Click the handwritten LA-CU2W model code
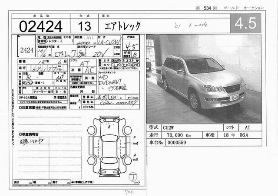The image size is (278, 196). coord(109,42)
